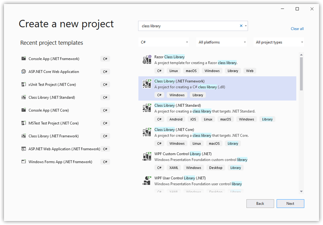Click the macOS tag under Class Library (.NET Core)
Viewport: 323px width, 225px height.
pyautogui.click(x=214, y=143)
